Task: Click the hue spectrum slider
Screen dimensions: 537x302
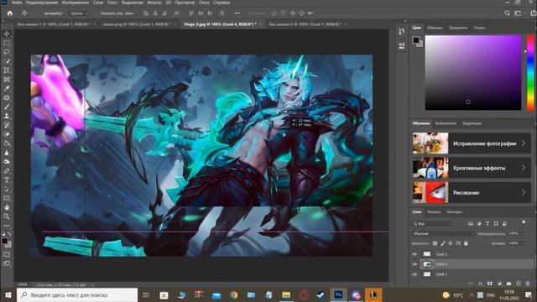Action: pyautogui.click(x=530, y=72)
